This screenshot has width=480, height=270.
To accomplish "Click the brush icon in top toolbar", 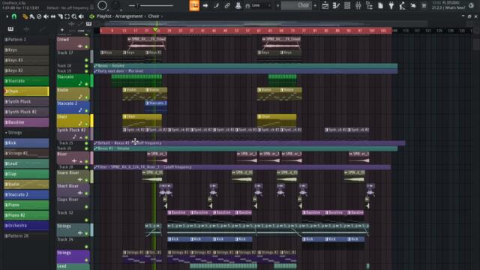I will point(216,5).
